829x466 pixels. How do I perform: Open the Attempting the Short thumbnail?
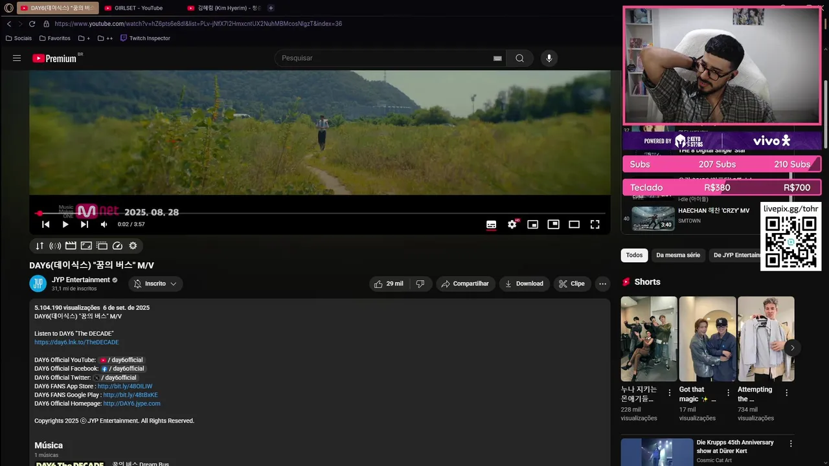tap(766, 339)
